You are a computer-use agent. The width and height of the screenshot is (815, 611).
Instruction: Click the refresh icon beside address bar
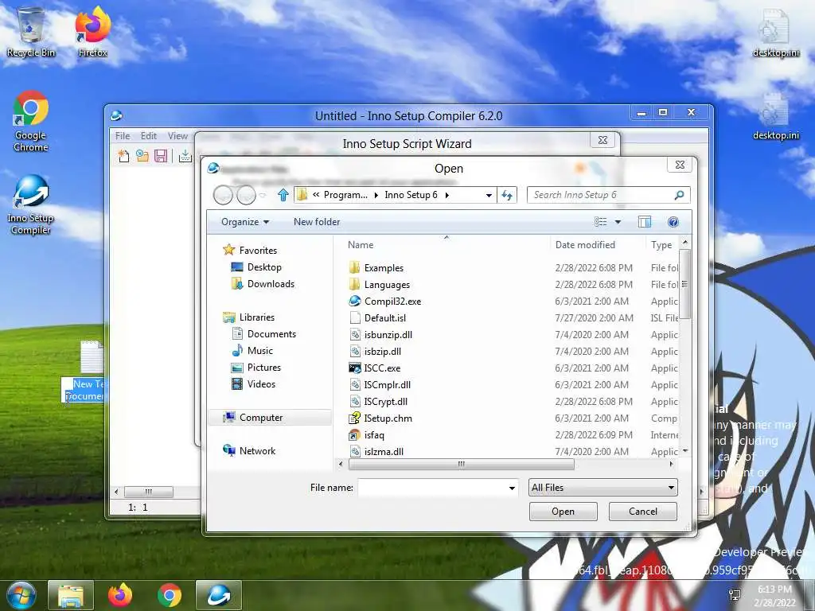(507, 196)
